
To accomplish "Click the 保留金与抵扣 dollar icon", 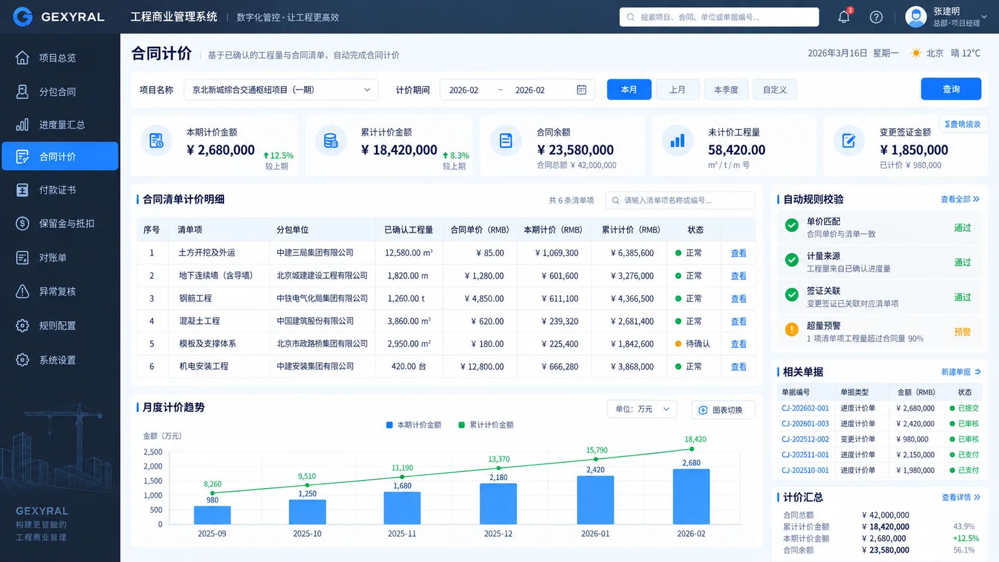I will point(22,223).
